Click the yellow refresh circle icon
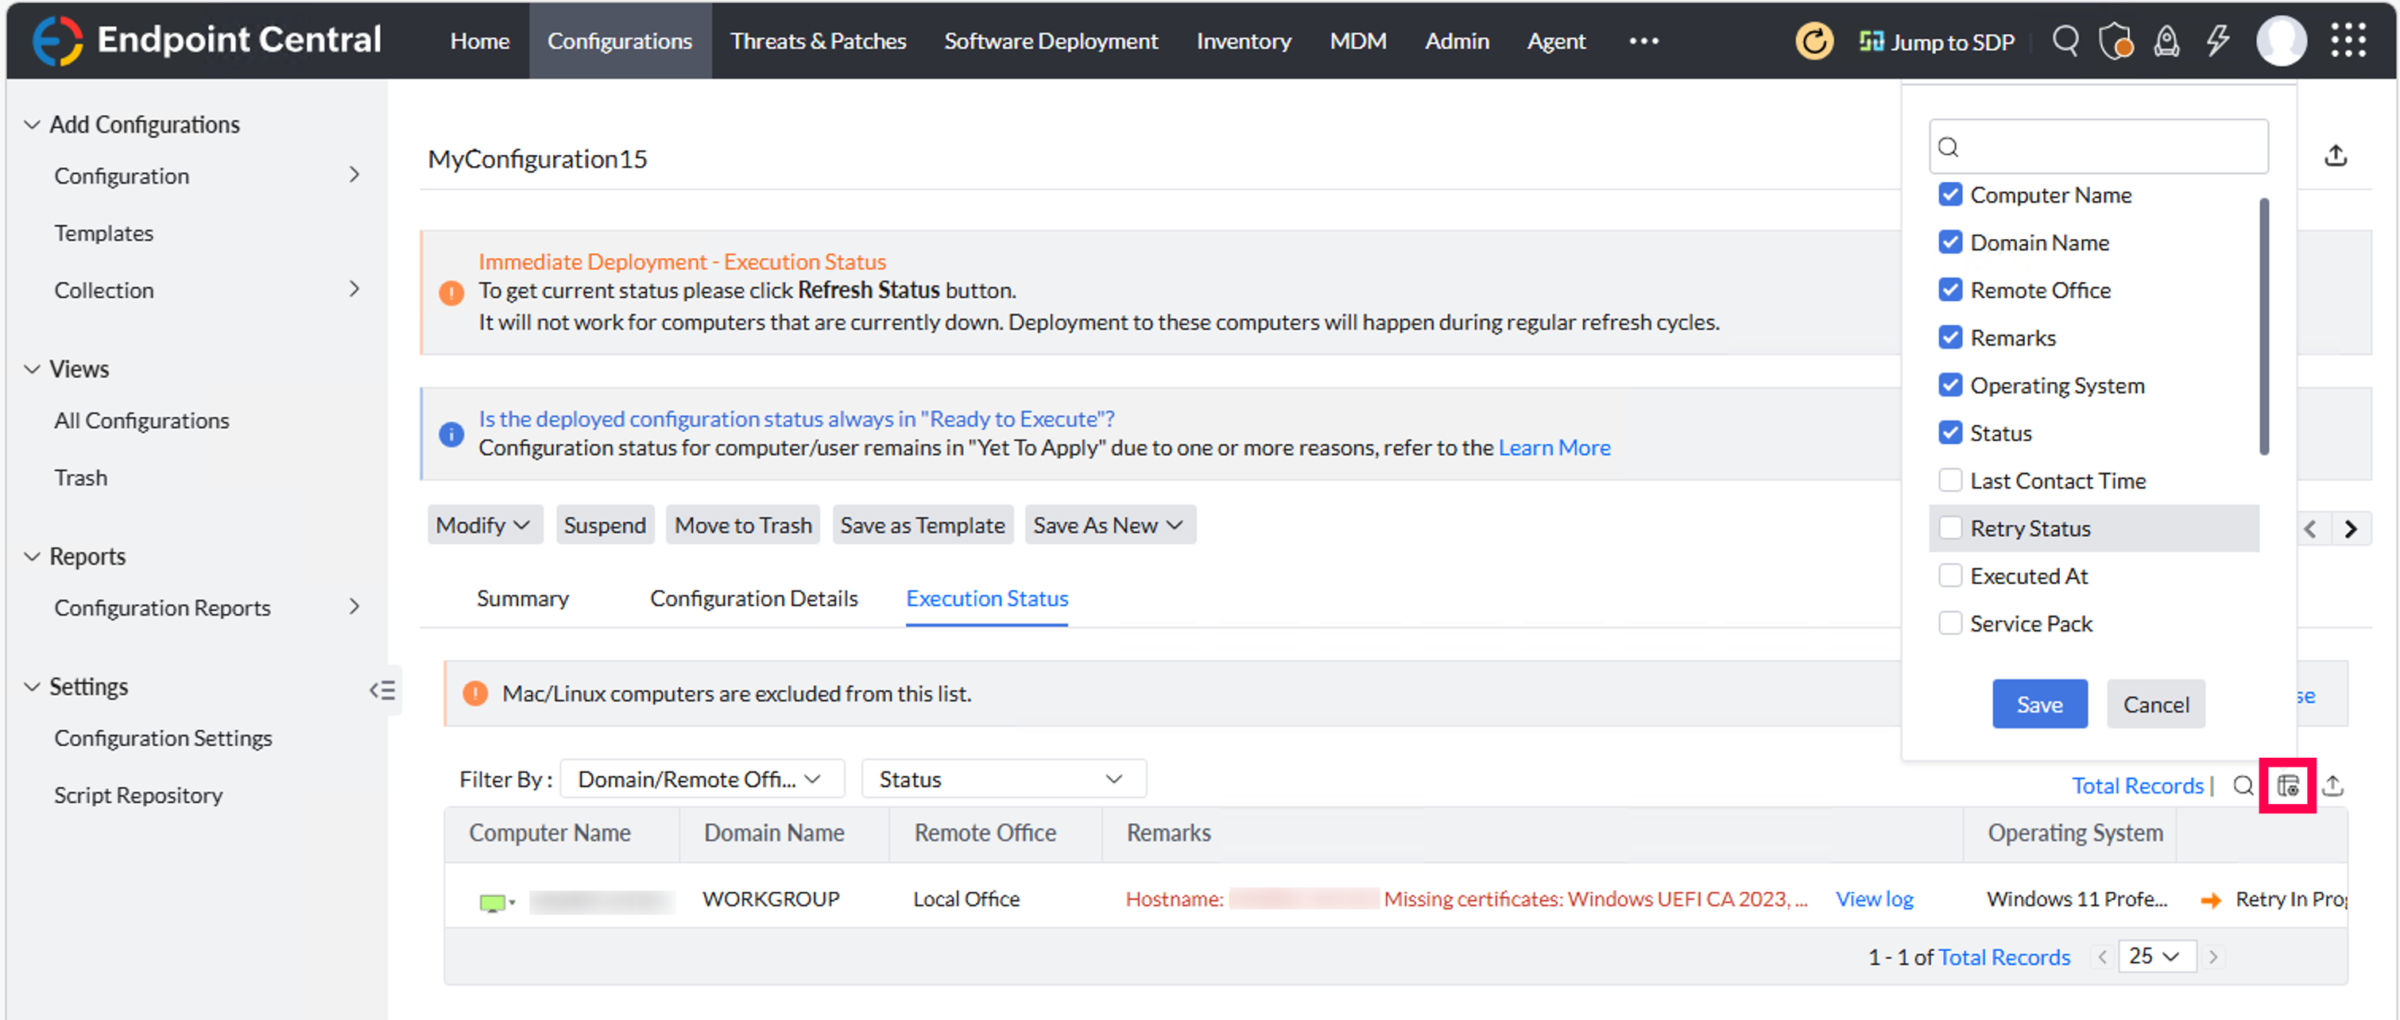 (x=1813, y=41)
